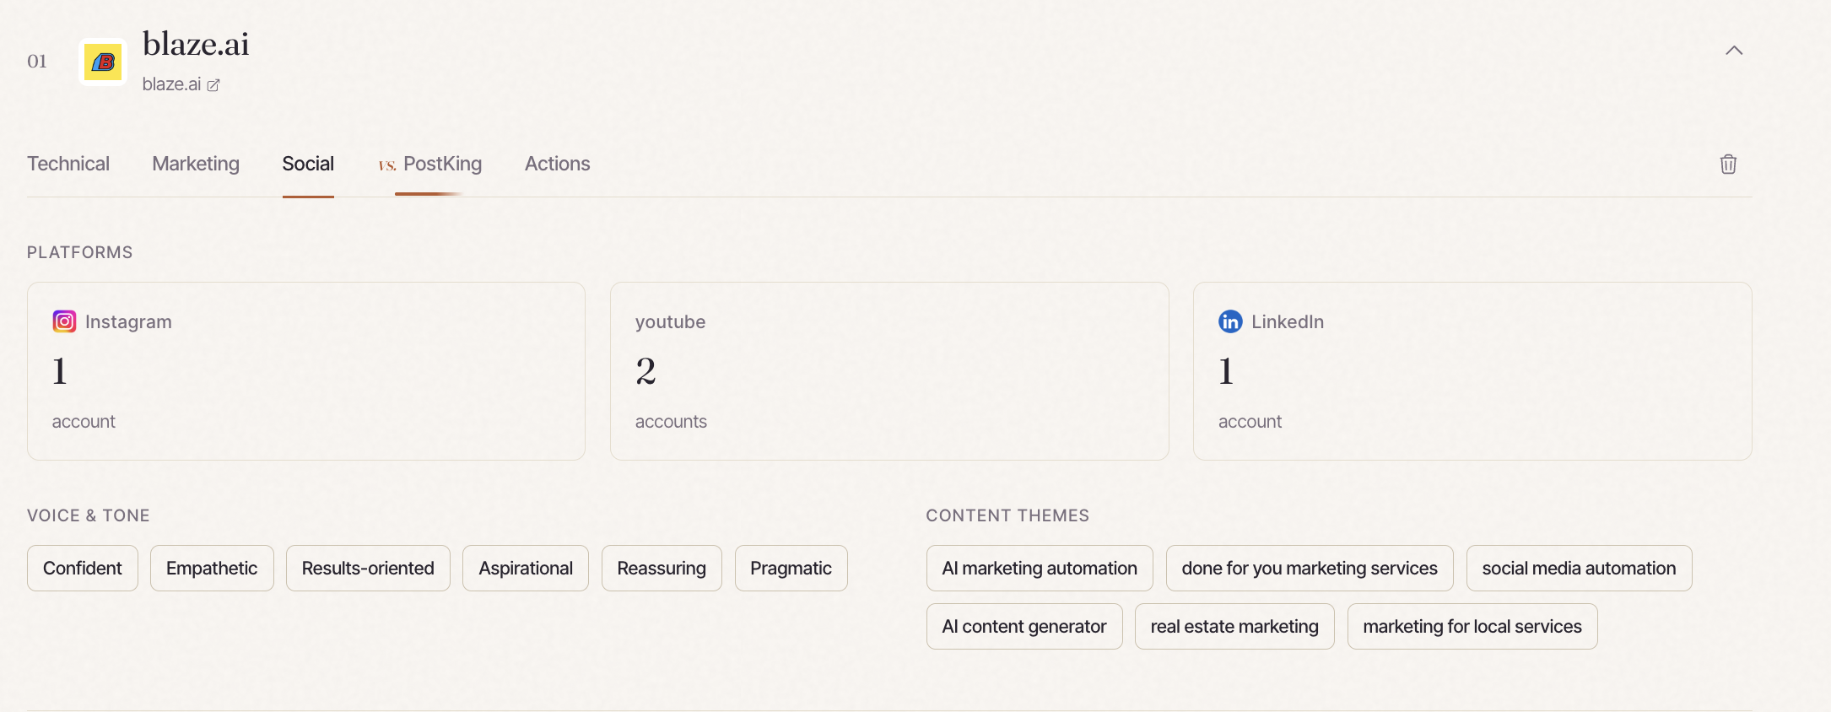Viewport: 1831px width, 712px height.
Task: Select the youtube platform card
Action: (x=889, y=371)
